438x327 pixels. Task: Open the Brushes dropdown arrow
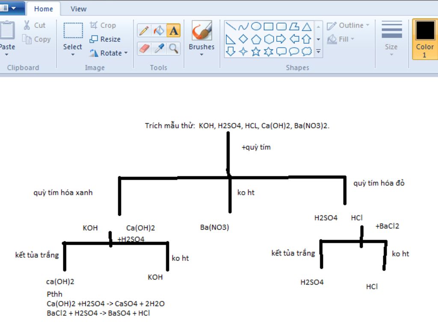tap(201, 55)
